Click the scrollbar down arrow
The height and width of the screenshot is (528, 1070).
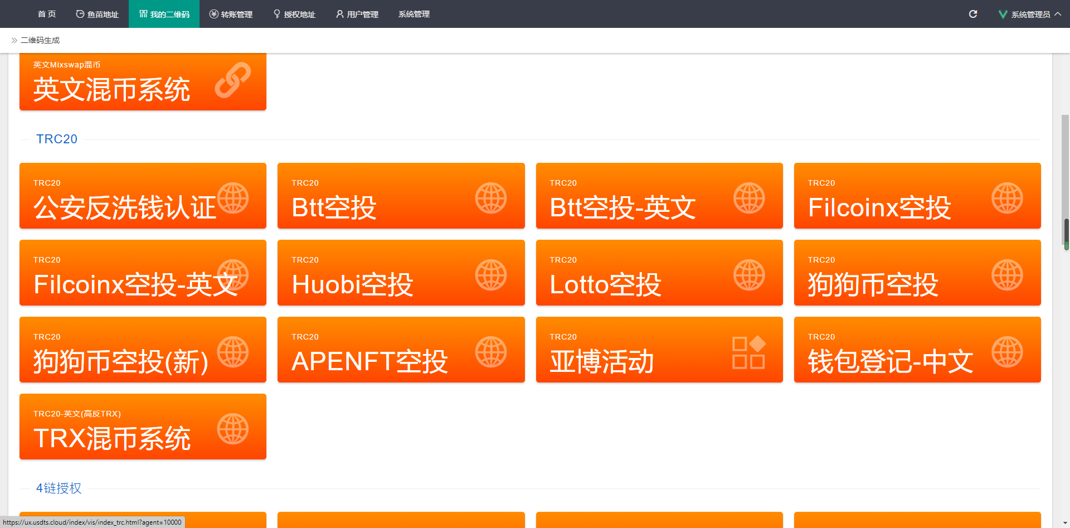1065,523
